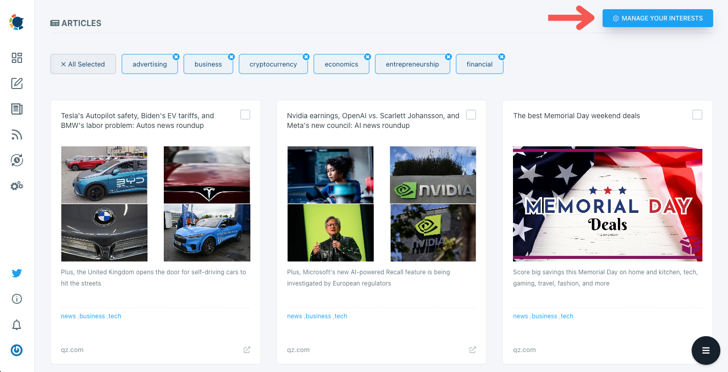
Task: Open the articles/news icon in the sidebar
Action: pyautogui.click(x=16, y=109)
